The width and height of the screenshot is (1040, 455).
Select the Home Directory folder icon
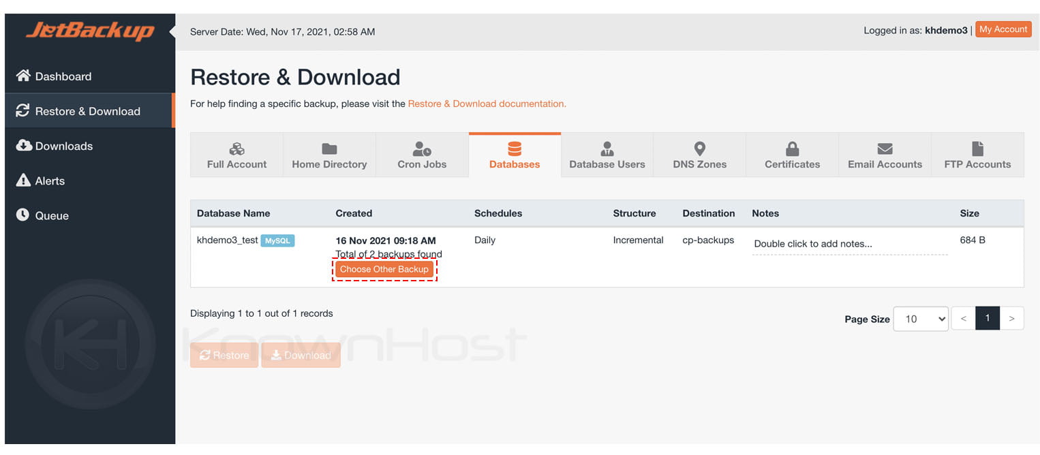(329, 148)
